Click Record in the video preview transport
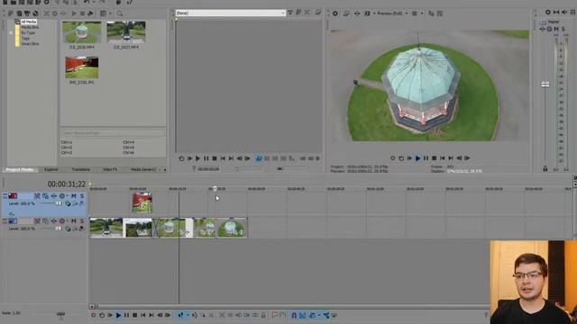 coord(393,158)
